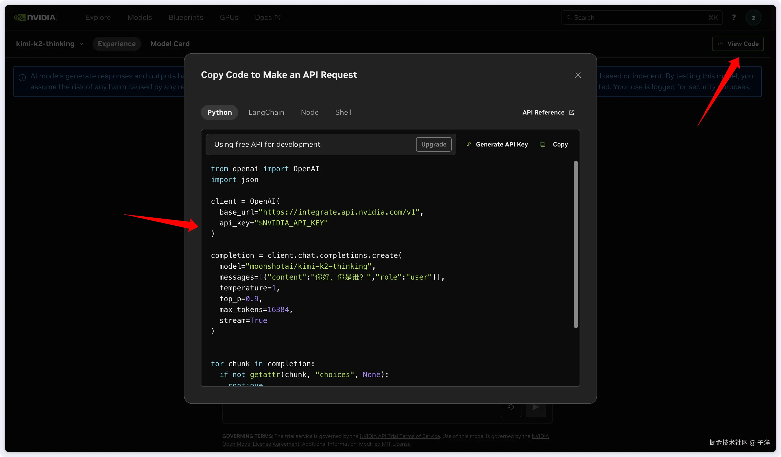Image resolution: width=781 pixels, height=457 pixels.
Task: Click the Search input field
Action: coord(638,18)
